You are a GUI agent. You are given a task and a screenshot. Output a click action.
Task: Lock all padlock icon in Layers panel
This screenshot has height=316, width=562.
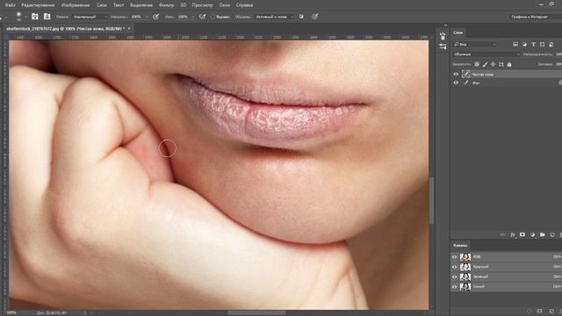tap(509, 64)
